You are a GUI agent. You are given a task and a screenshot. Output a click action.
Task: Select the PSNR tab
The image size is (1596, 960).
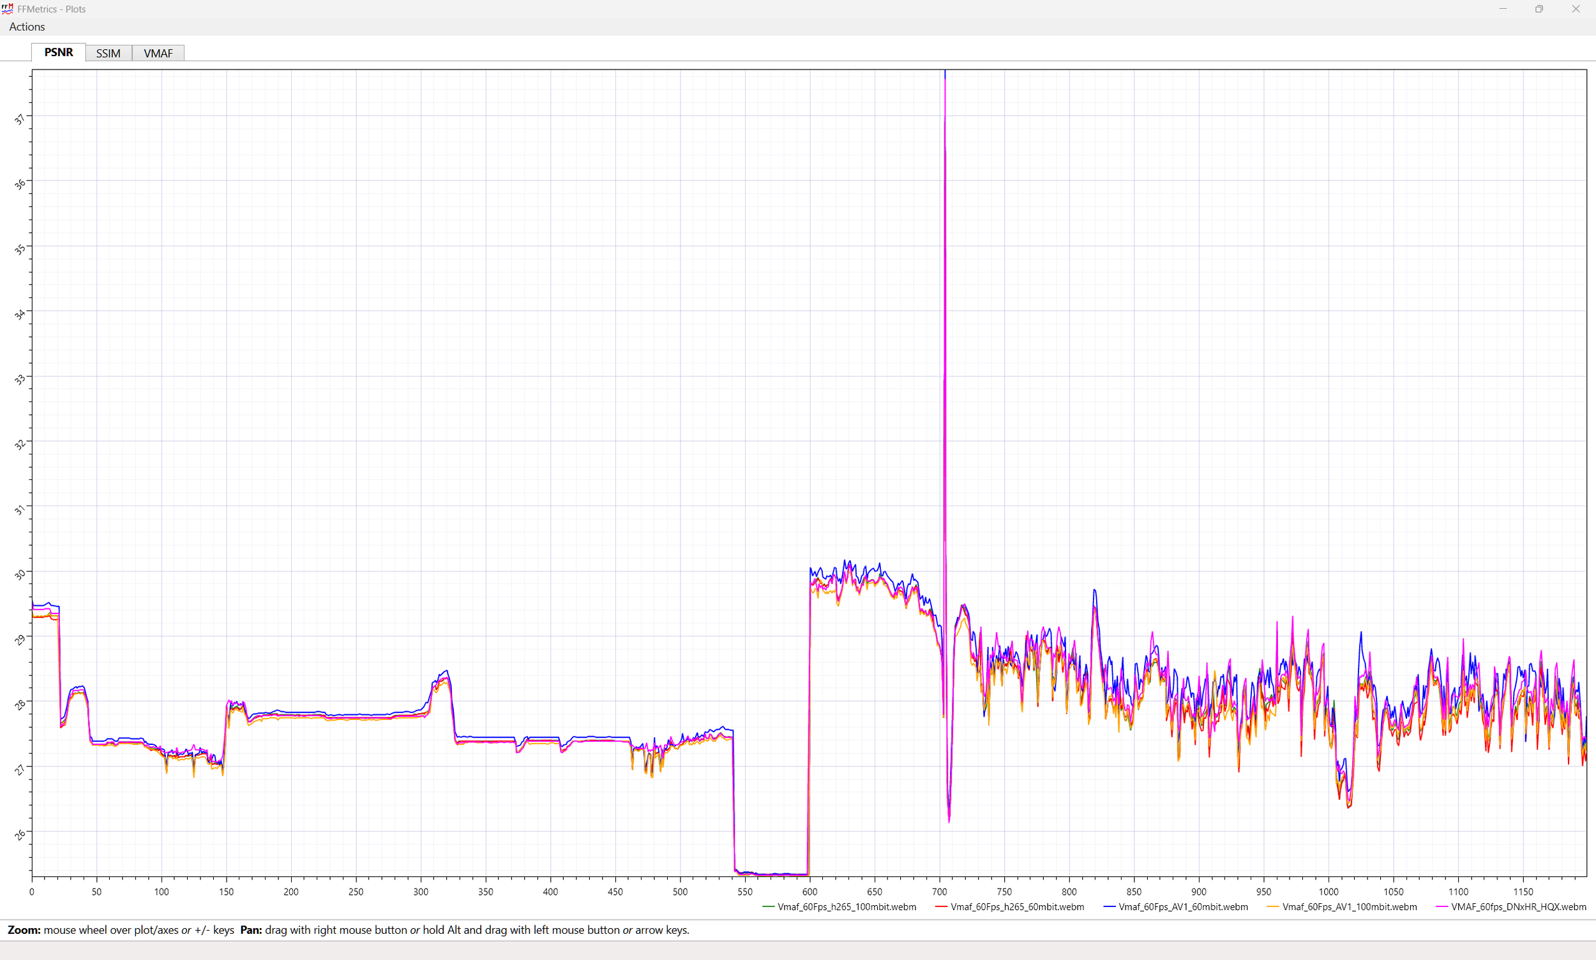coord(58,52)
